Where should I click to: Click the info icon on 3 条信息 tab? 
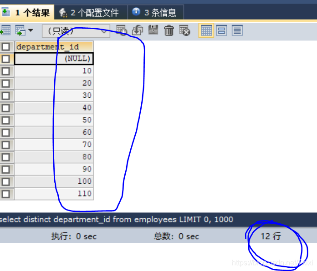(x=136, y=12)
